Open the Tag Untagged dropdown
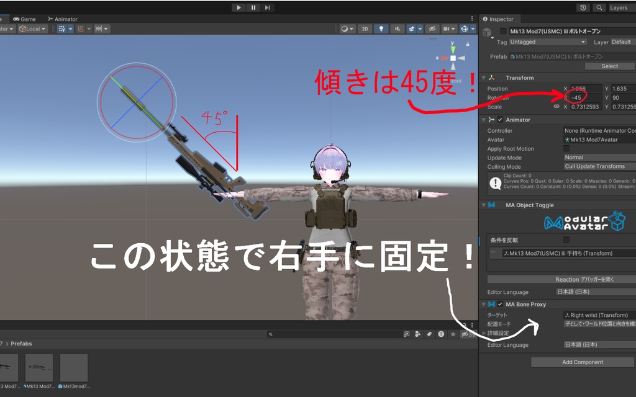Image resolution: width=636 pixels, height=397 pixels. [x=548, y=42]
